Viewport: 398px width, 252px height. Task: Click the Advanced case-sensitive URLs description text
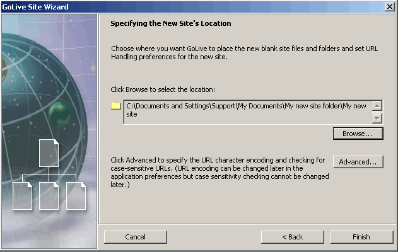point(219,173)
